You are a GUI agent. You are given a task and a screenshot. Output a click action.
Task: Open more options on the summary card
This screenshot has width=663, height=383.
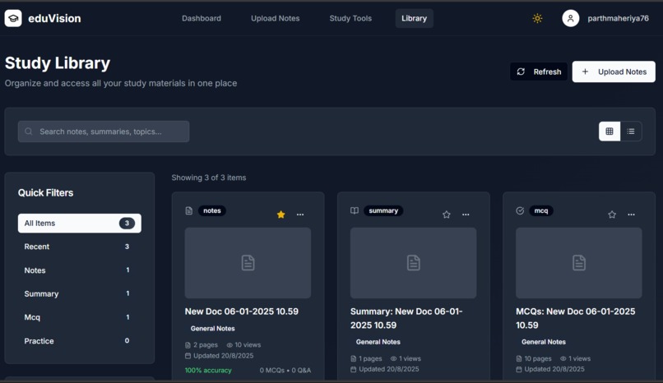[x=466, y=215]
